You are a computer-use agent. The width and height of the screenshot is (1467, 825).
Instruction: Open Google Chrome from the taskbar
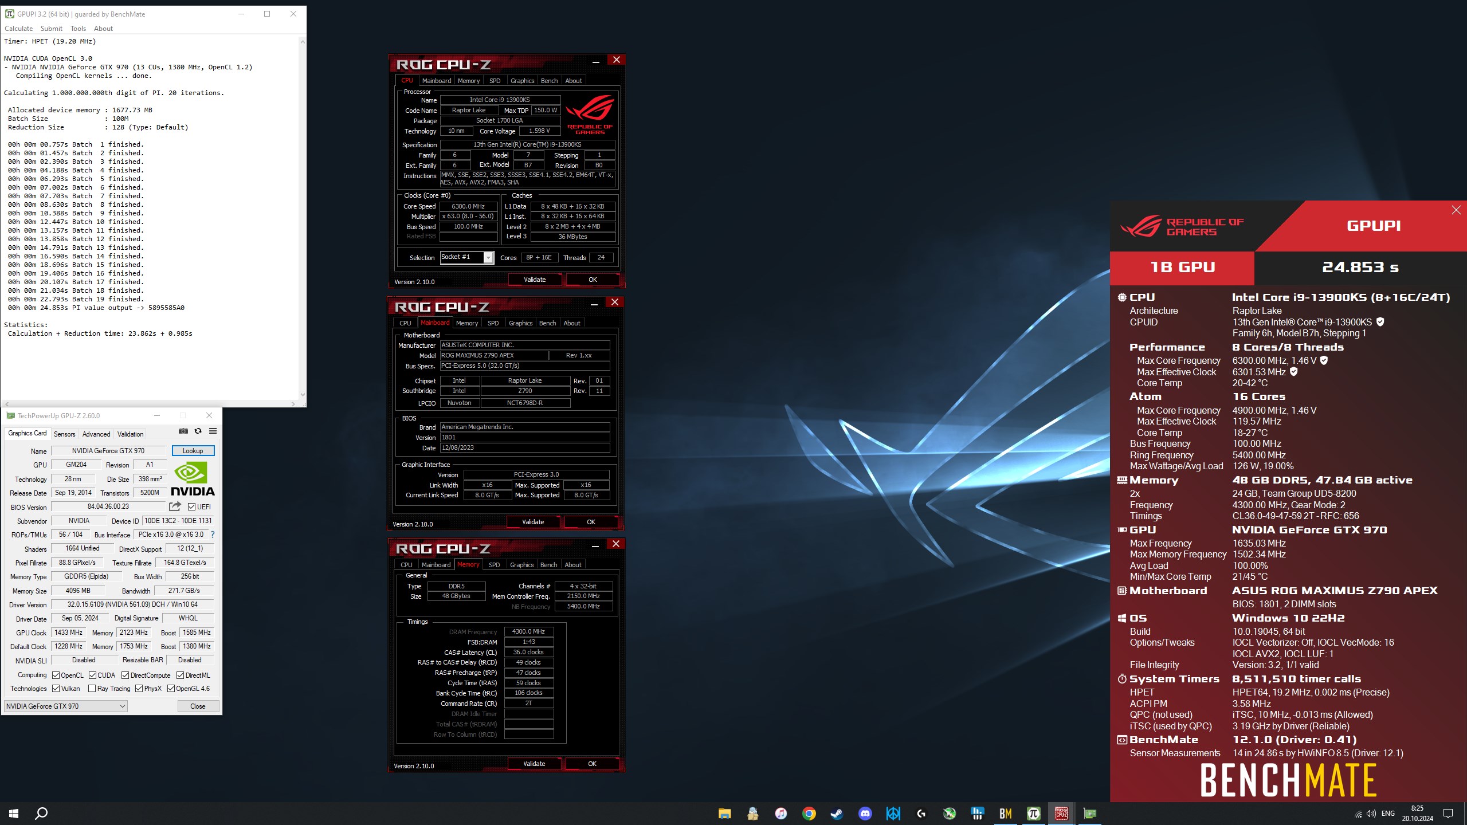point(809,813)
